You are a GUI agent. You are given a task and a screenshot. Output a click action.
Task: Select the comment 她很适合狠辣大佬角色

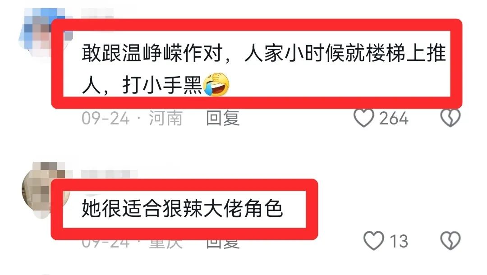click(x=182, y=208)
